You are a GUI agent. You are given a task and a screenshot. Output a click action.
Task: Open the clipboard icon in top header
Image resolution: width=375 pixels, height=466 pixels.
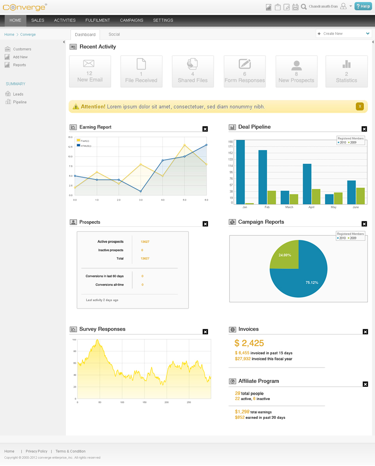(x=278, y=7)
